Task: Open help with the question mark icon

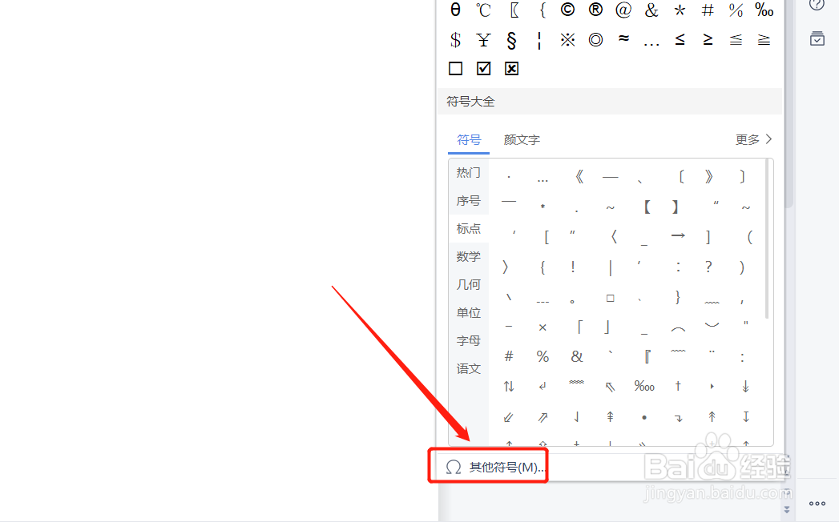Action: [x=816, y=6]
